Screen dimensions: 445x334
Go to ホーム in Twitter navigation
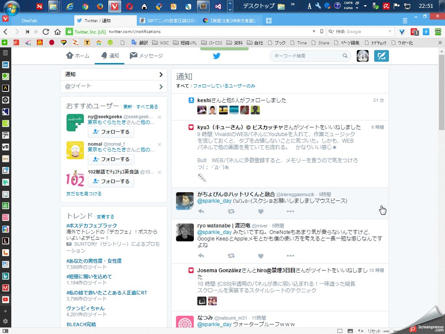click(77, 56)
